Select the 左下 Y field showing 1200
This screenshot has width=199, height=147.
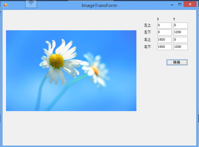coord(181,32)
